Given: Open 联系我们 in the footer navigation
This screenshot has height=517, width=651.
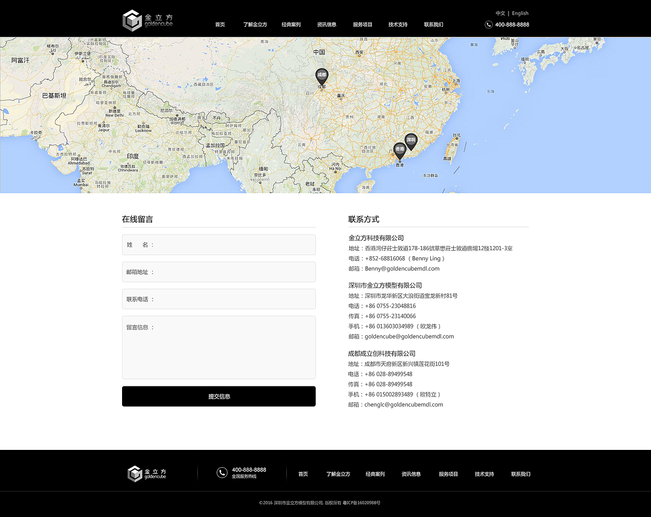Looking at the screenshot, I should click(521, 474).
